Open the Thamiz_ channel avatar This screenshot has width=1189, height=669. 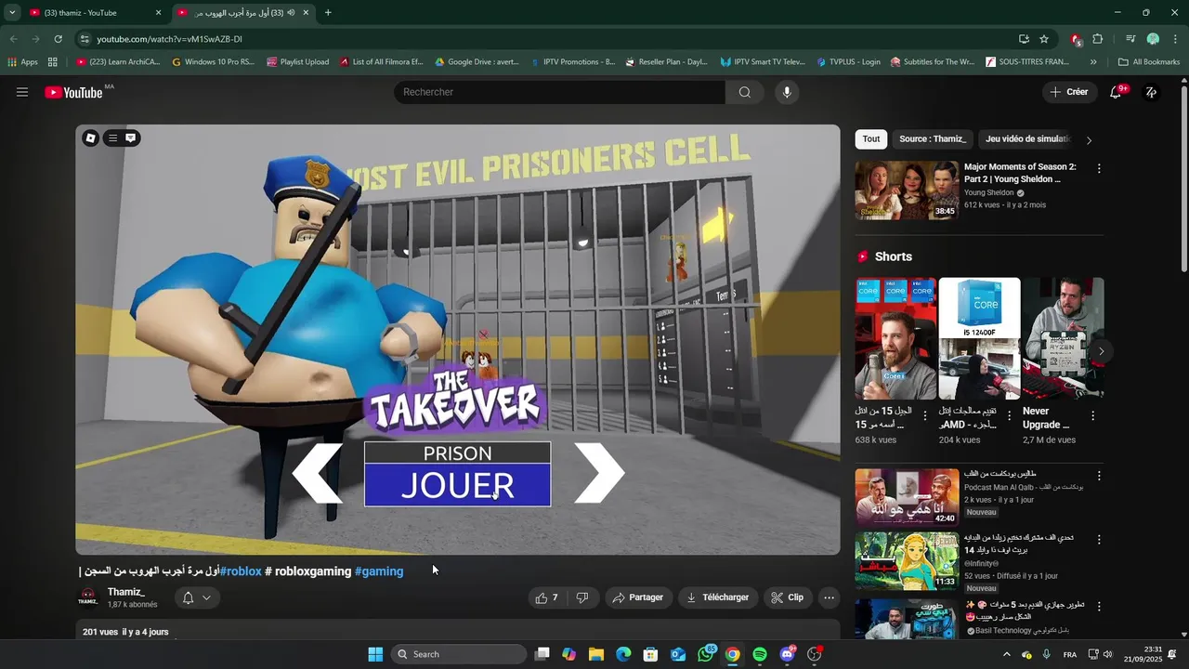click(x=88, y=597)
